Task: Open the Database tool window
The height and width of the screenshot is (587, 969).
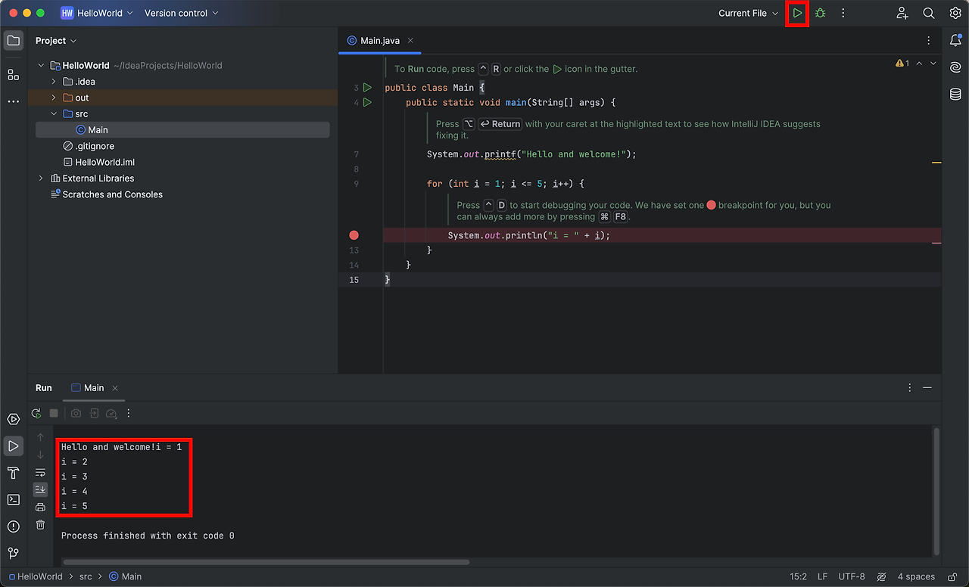Action: tap(955, 94)
